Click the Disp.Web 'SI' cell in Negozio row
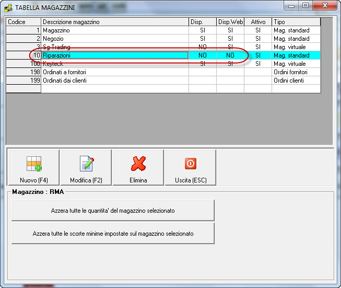Image resolution: width=341 pixels, height=288 pixels. tap(230, 39)
